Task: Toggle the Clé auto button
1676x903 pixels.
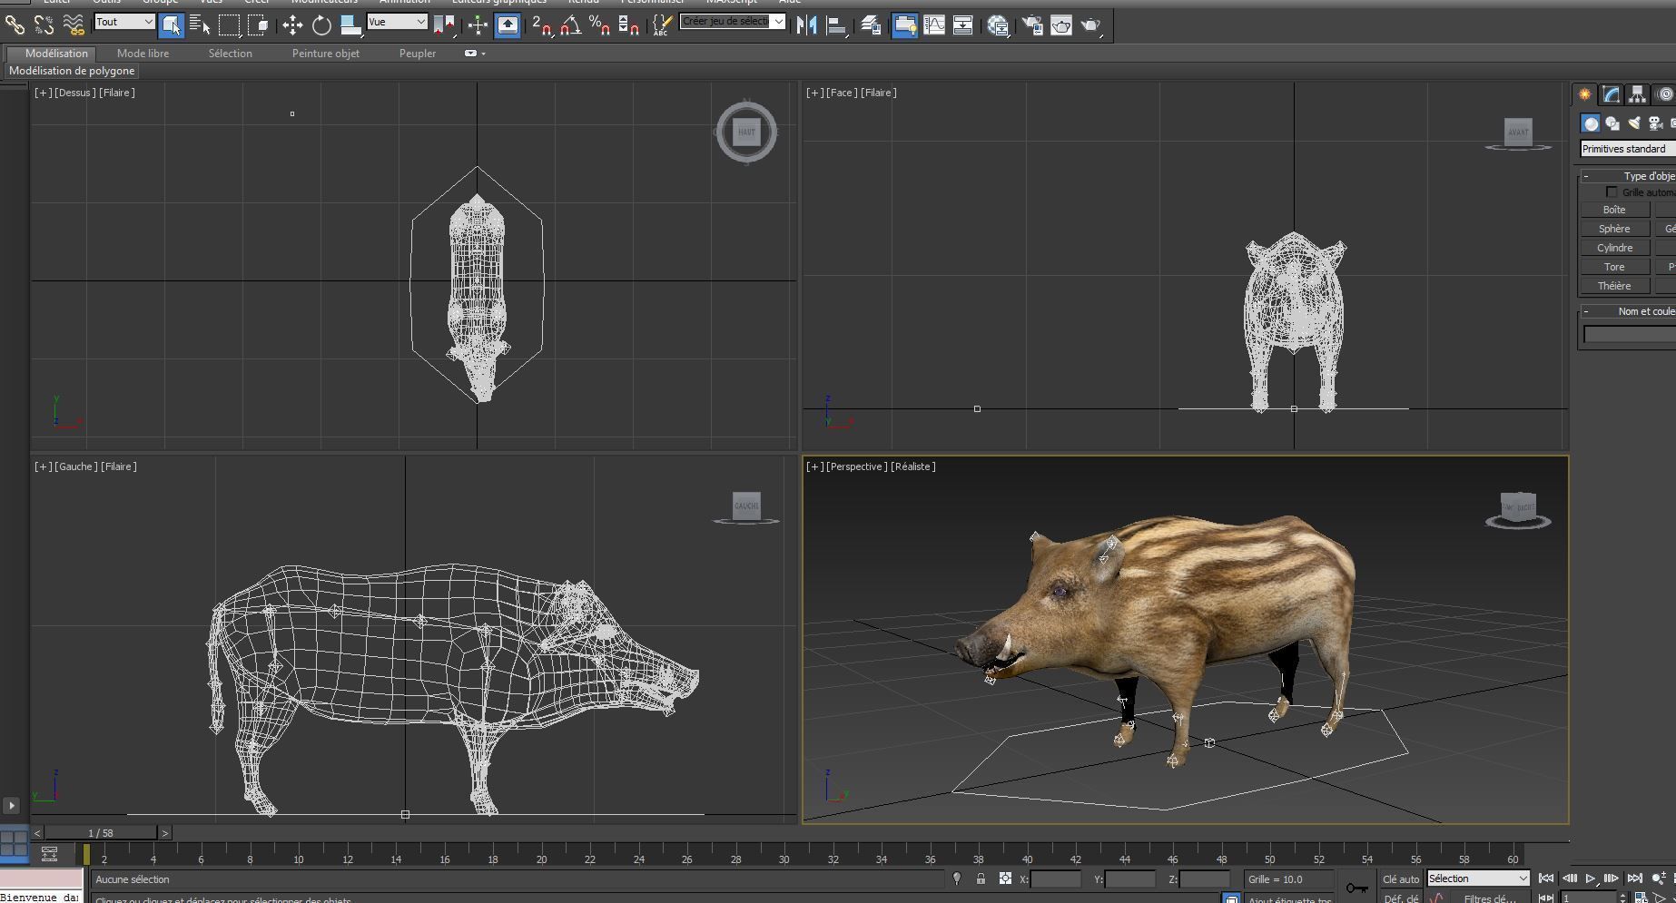Action: (1400, 878)
